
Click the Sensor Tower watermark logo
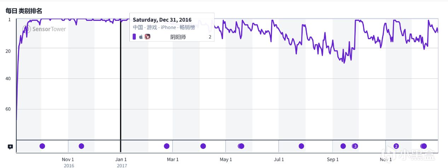[44, 29]
